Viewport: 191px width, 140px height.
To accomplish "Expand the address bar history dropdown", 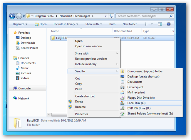I will 105,16.
